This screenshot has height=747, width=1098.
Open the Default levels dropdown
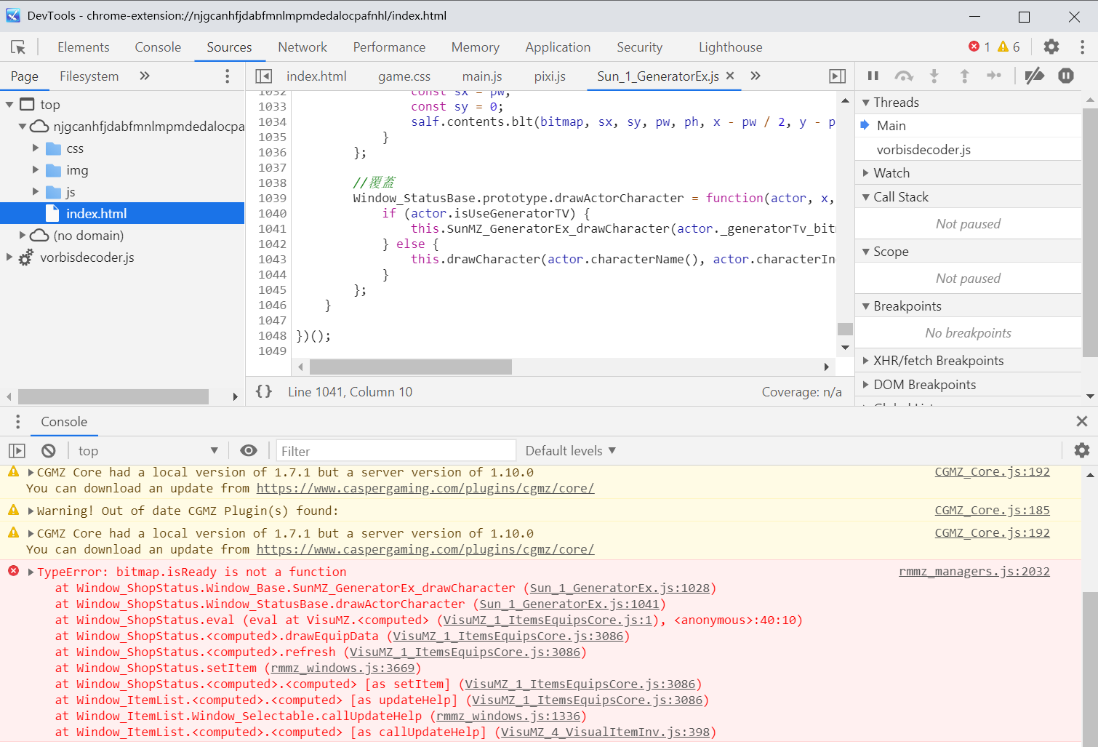pyautogui.click(x=571, y=451)
